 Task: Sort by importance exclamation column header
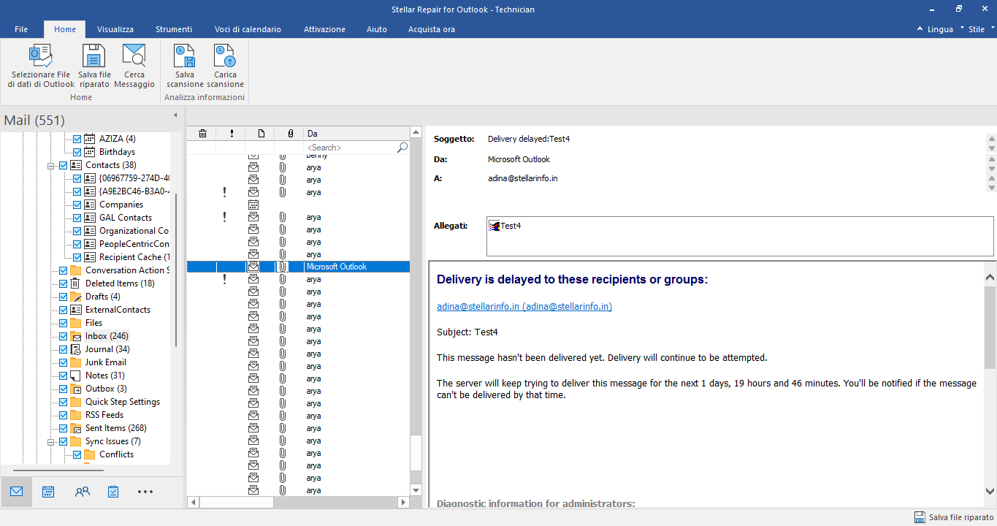click(232, 133)
